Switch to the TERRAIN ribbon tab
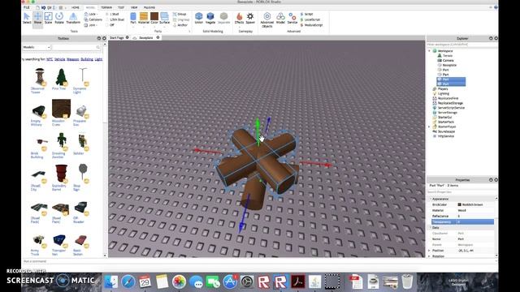Screen dimensions: 520x292 [106, 7]
